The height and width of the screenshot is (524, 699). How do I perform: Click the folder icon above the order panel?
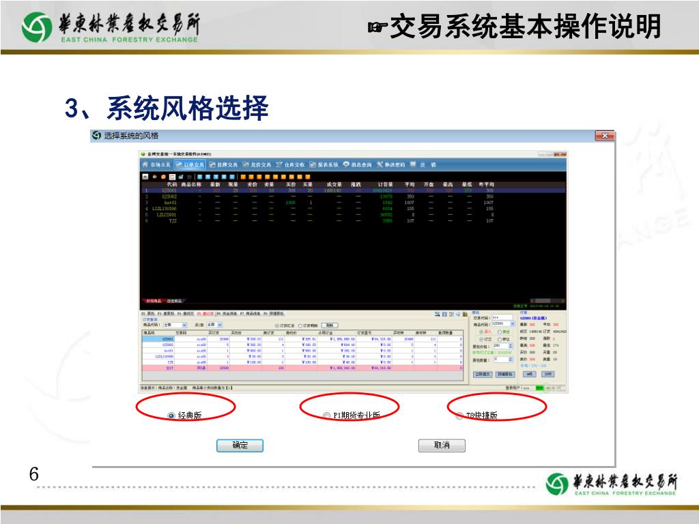pos(466,315)
